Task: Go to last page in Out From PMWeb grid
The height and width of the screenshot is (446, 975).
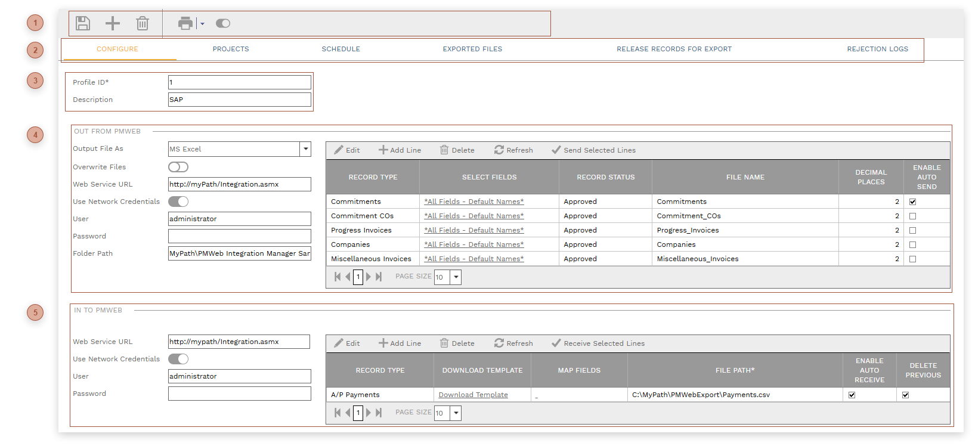Action: tap(379, 277)
